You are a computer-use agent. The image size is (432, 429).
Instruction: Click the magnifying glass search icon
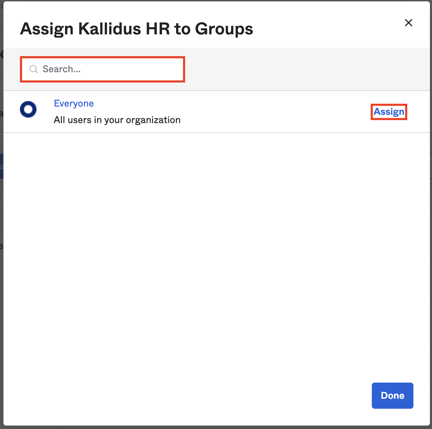pyautogui.click(x=33, y=69)
